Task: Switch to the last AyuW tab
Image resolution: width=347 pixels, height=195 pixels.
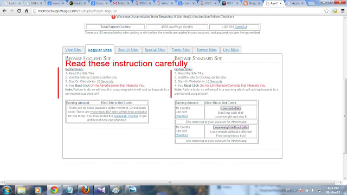Action: (x=295, y=3)
